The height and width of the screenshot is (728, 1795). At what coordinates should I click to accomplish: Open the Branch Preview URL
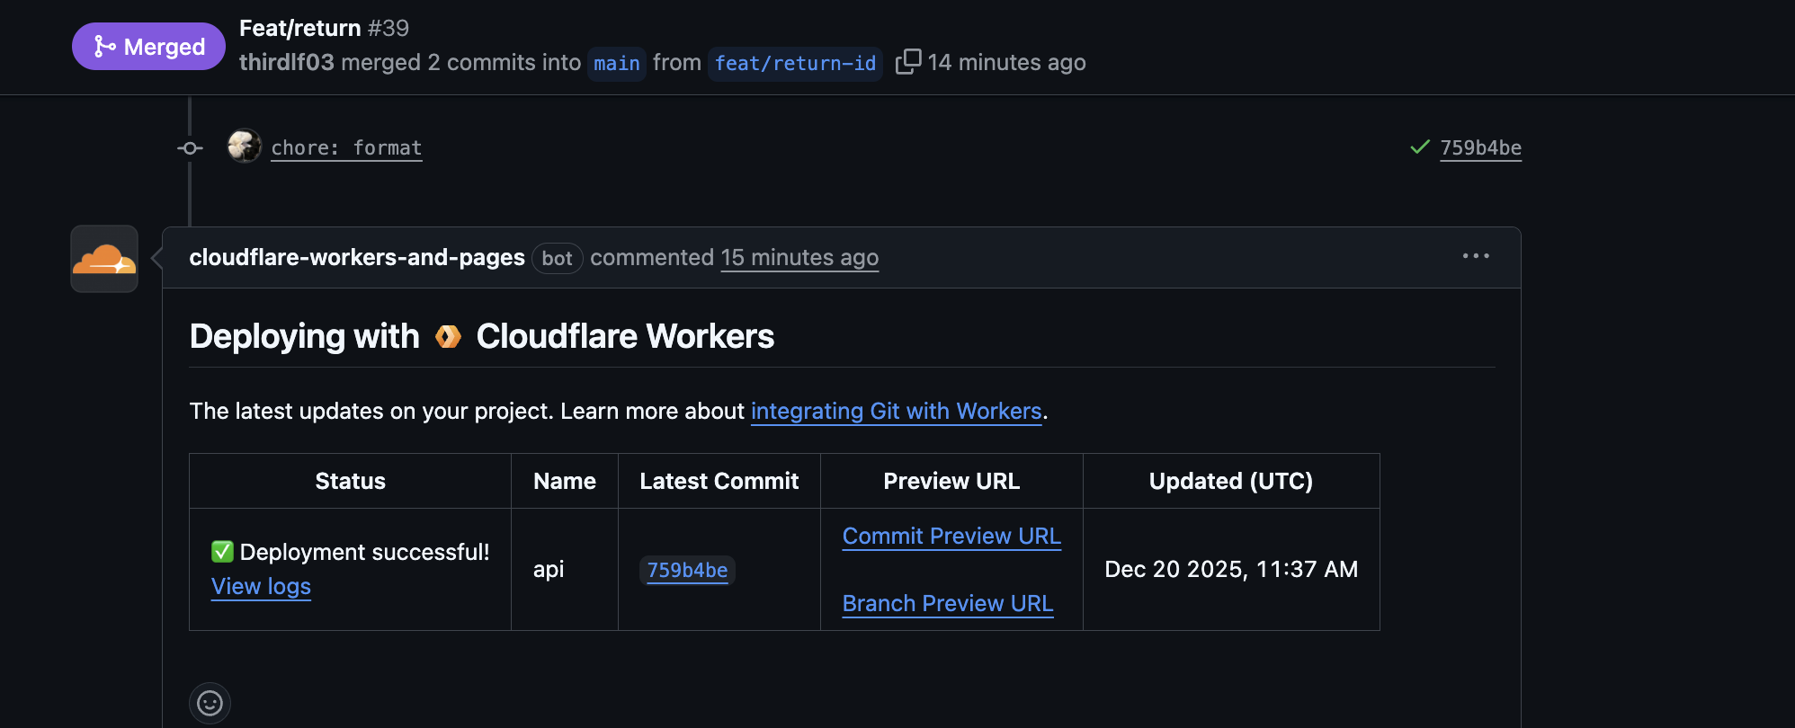pyautogui.click(x=947, y=604)
